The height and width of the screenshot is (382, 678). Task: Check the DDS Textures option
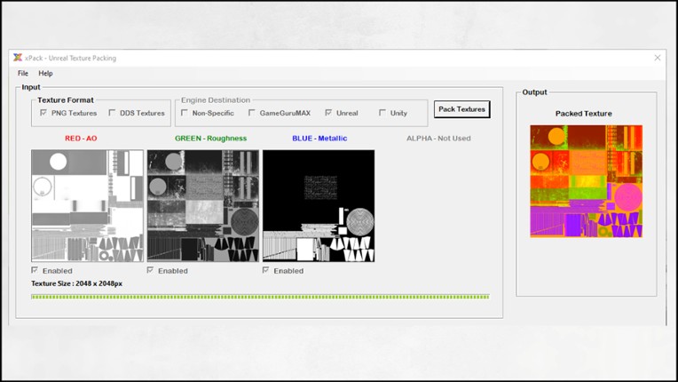(x=113, y=113)
